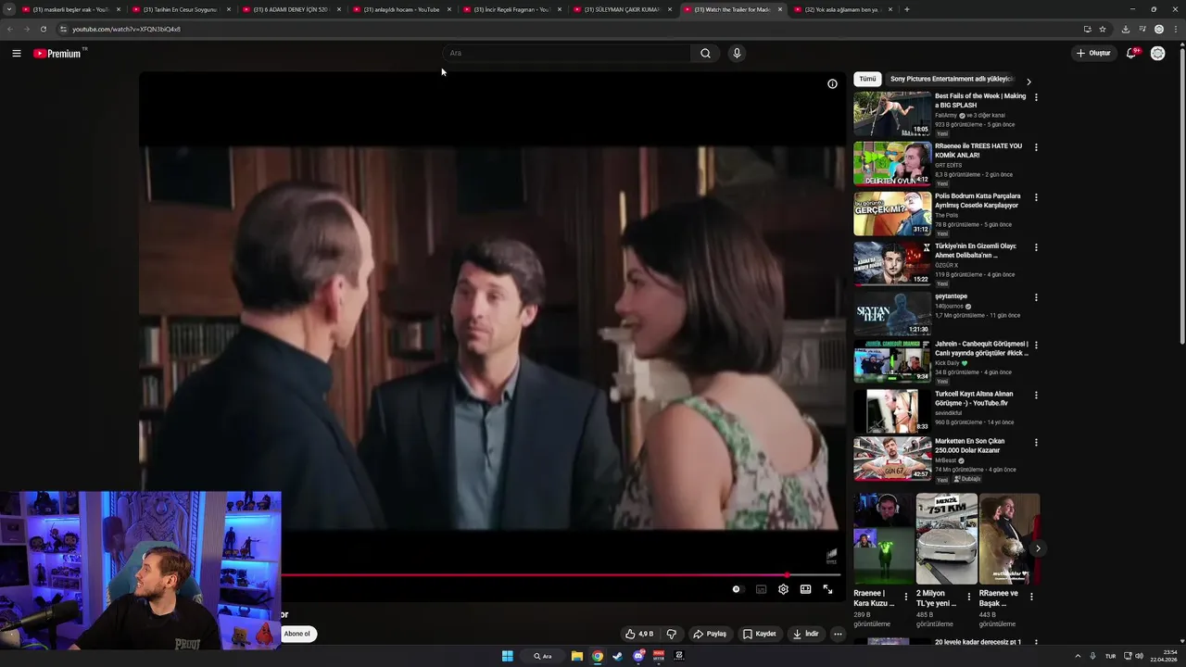Viewport: 1186px width, 667px height.
Task: Switch to 'Yok asla ağlamam ben' tab
Action: coord(841,9)
